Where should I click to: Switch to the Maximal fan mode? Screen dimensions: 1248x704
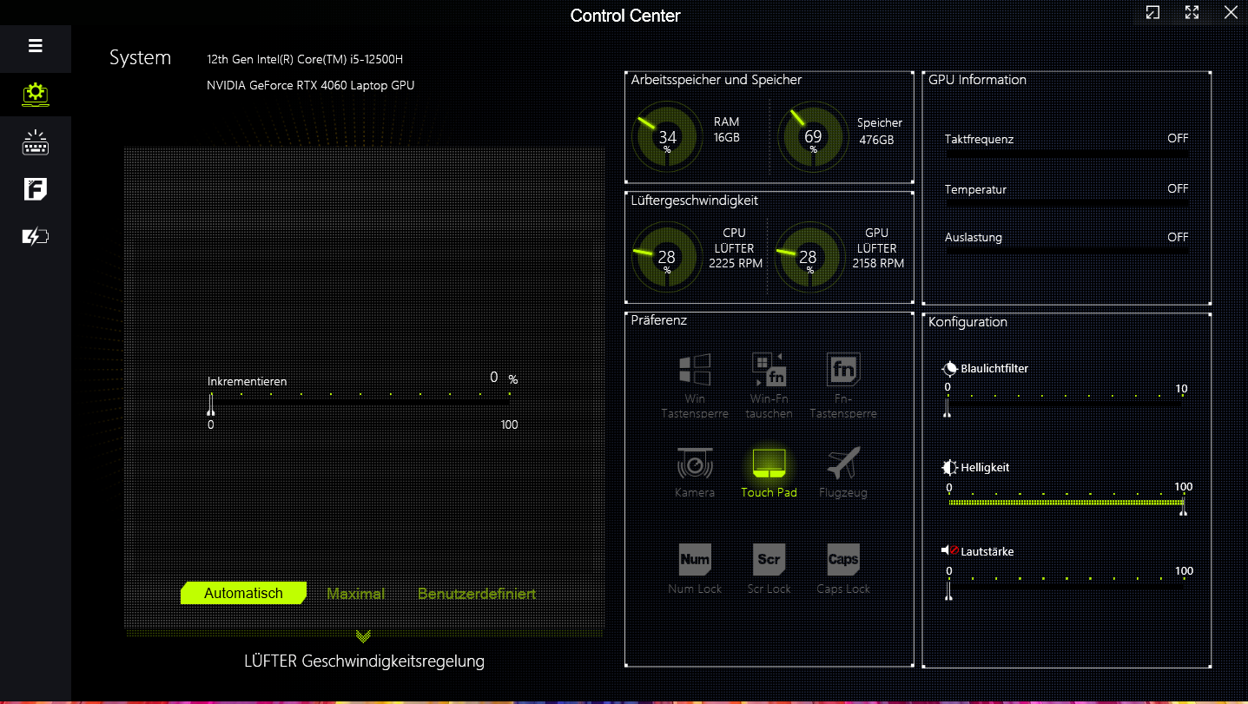[355, 595]
